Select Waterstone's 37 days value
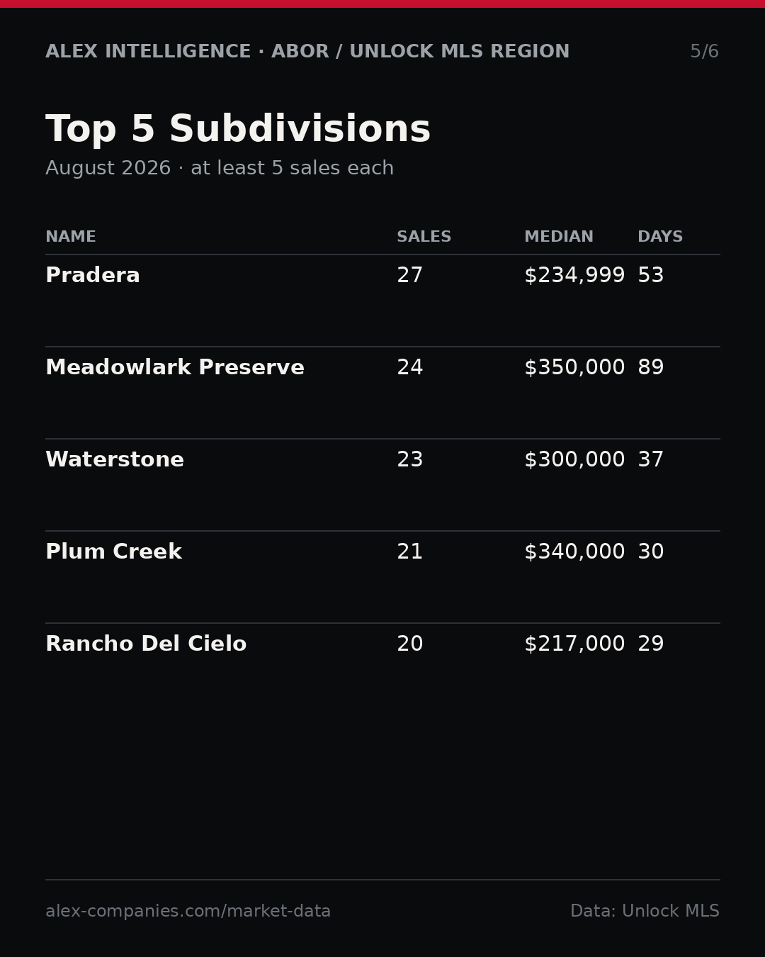This screenshot has width=765, height=957. click(650, 460)
